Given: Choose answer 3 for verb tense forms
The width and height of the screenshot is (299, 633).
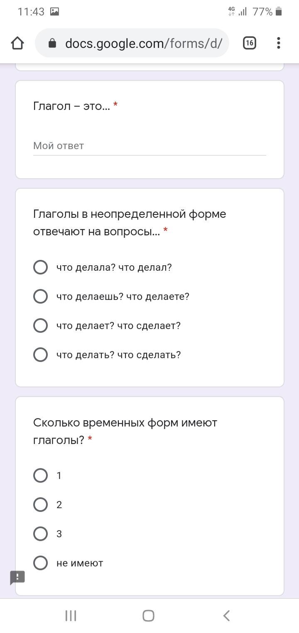Looking at the screenshot, I should [40, 534].
